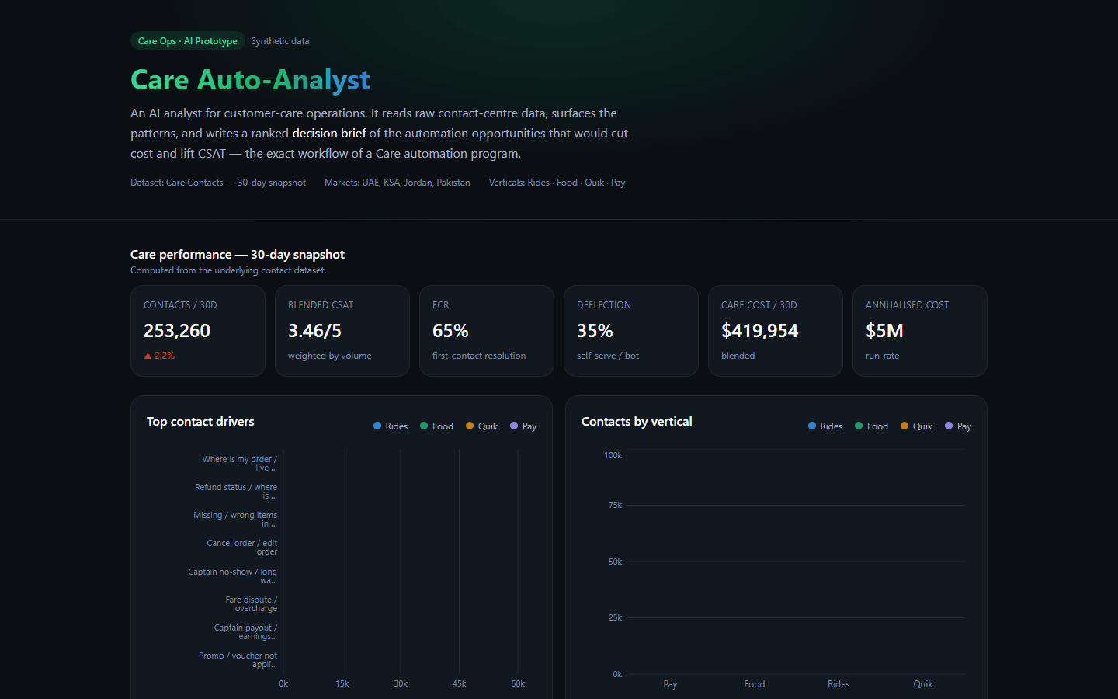The height and width of the screenshot is (699, 1118).
Task: Click the Deflection value 35%
Action: (595, 331)
